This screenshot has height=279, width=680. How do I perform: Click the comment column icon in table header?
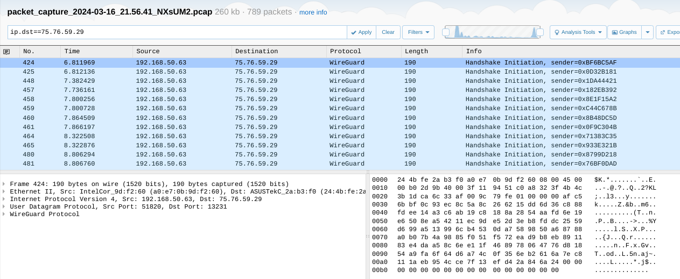pyautogui.click(x=6, y=52)
